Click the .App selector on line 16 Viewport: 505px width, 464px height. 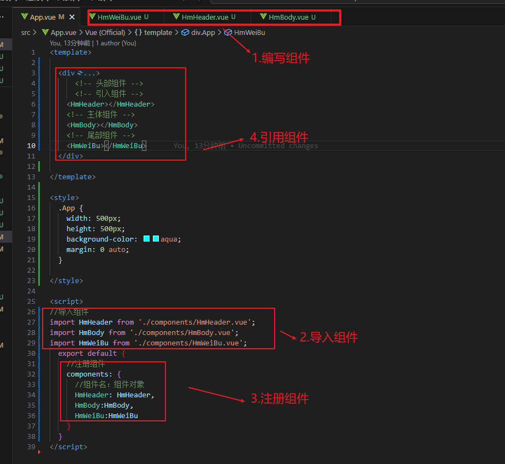click(x=67, y=208)
